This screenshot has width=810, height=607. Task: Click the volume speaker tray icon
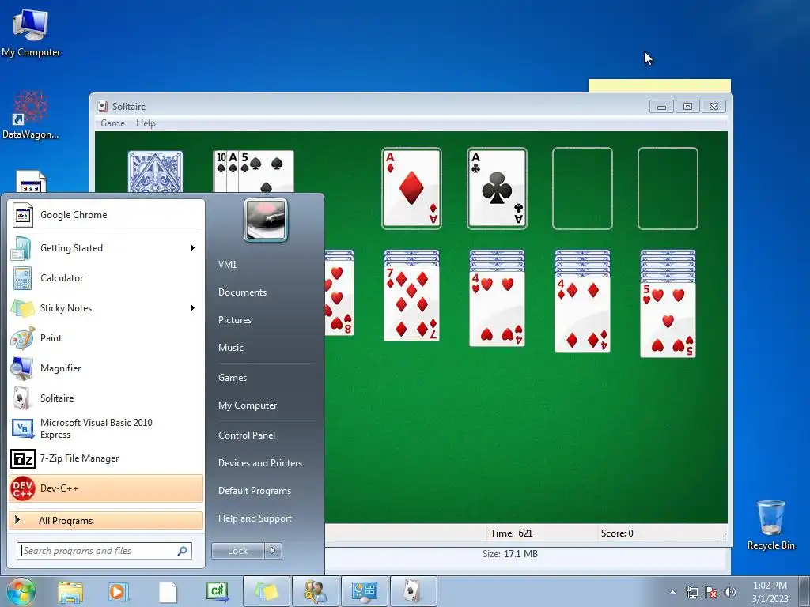[730, 592]
